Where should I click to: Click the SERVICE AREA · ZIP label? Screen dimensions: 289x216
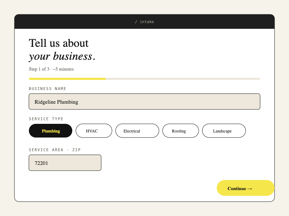(55, 150)
